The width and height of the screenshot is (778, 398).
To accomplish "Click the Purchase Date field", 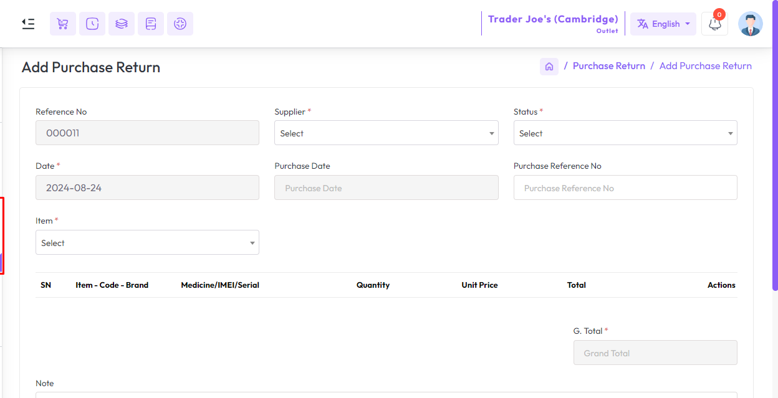I will click(387, 187).
